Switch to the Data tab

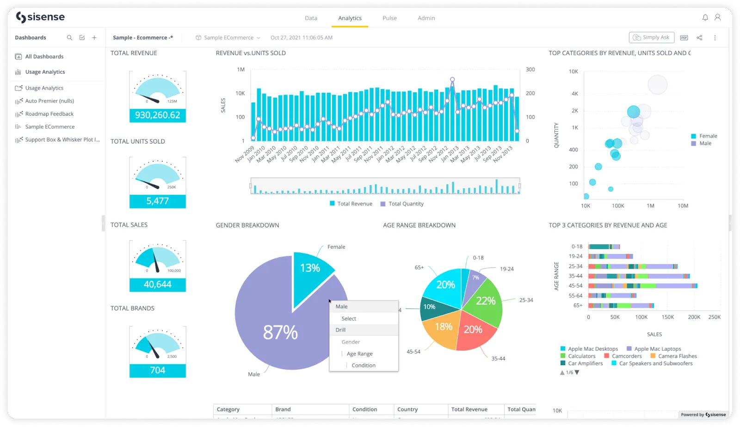click(311, 18)
